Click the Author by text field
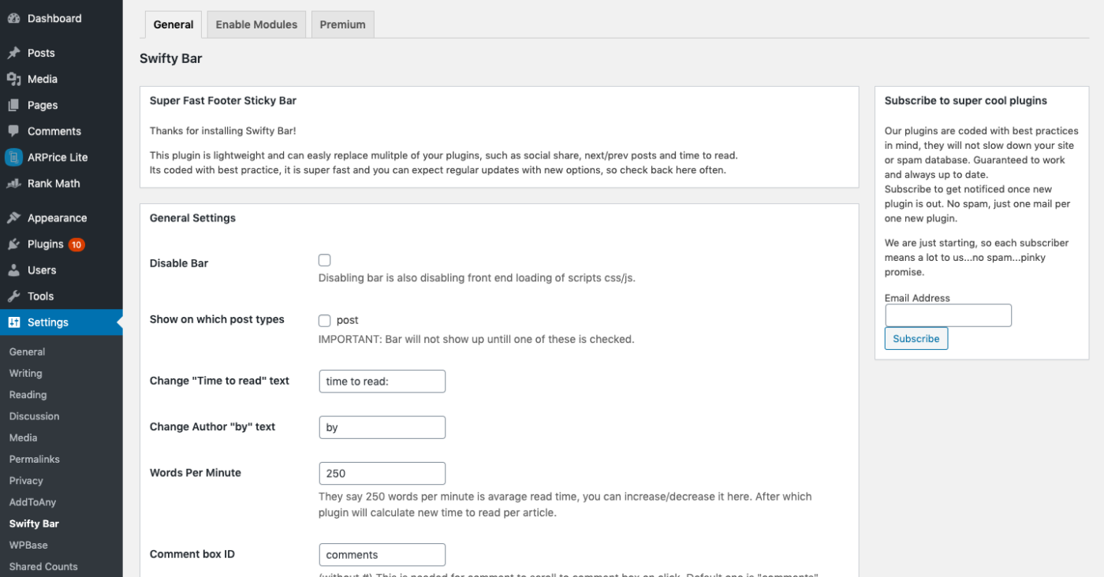This screenshot has height=577, width=1104. 382,427
